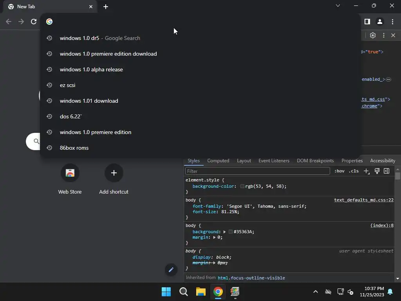Select suggestion windows 1.0 dr5
This screenshot has width=401, height=301.
coord(200,38)
